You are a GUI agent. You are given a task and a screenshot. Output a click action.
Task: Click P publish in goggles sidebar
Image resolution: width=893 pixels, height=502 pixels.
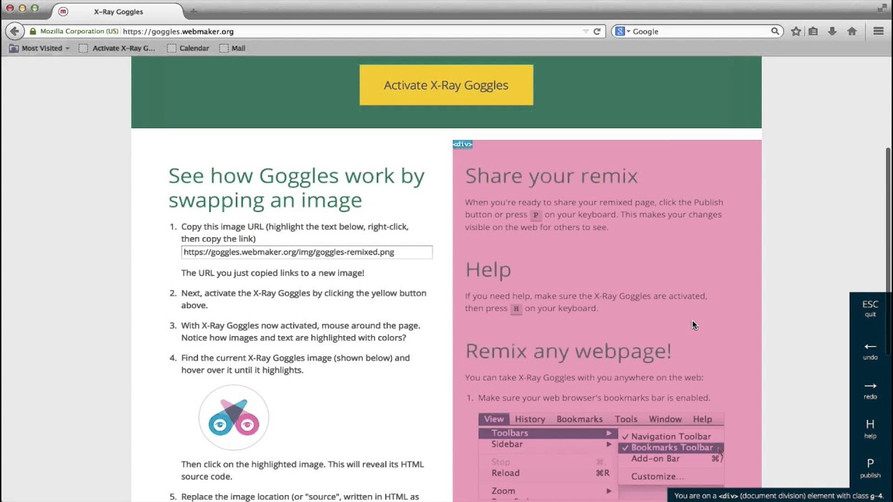(x=870, y=468)
